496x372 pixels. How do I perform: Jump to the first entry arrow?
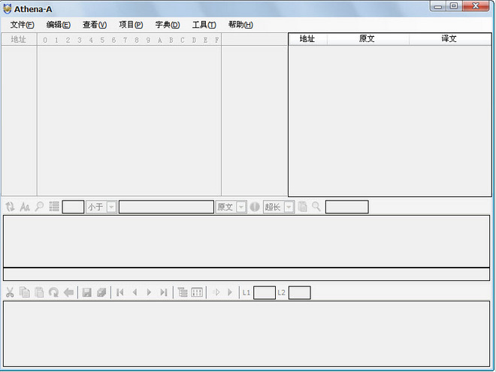pyautogui.click(x=120, y=292)
